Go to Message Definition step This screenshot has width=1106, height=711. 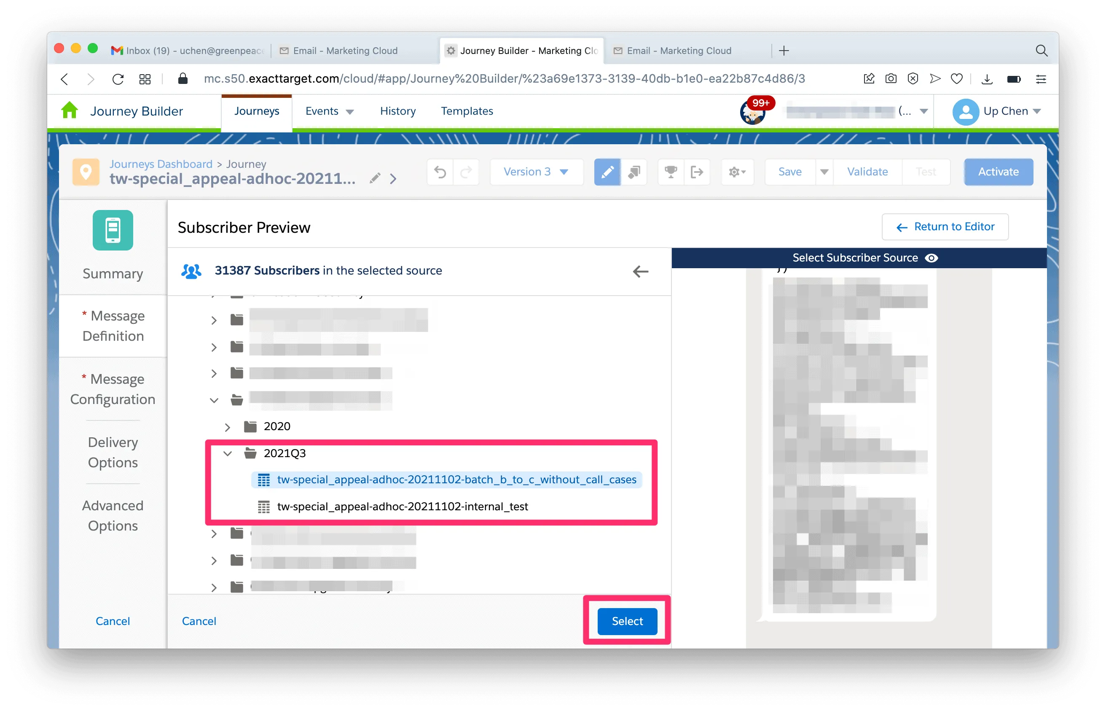pyautogui.click(x=113, y=326)
